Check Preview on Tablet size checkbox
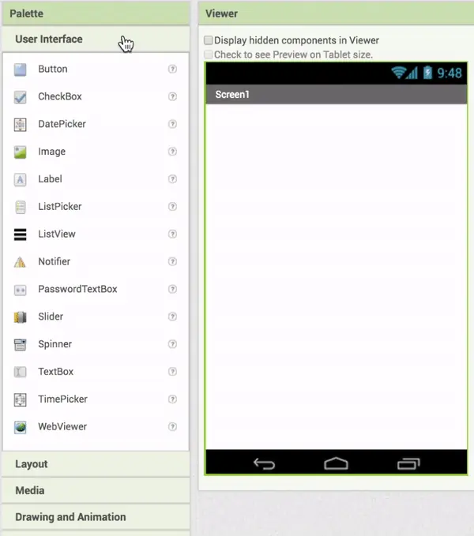 tap(208, 54)
